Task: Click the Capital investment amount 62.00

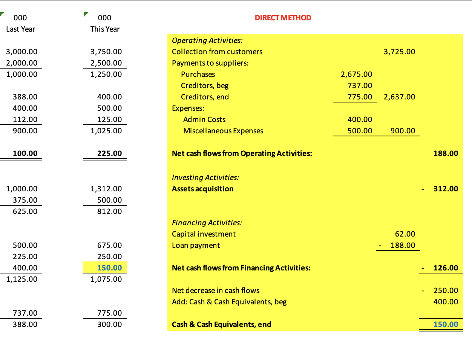Action: 405,234
